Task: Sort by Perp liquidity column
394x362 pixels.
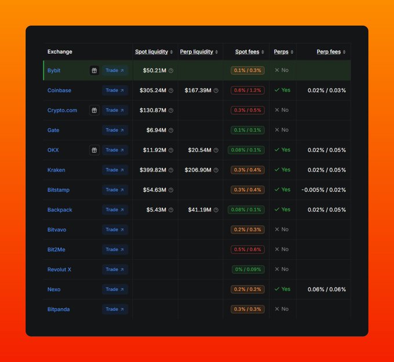Action: pyautogui.click(x=199, y=52)
